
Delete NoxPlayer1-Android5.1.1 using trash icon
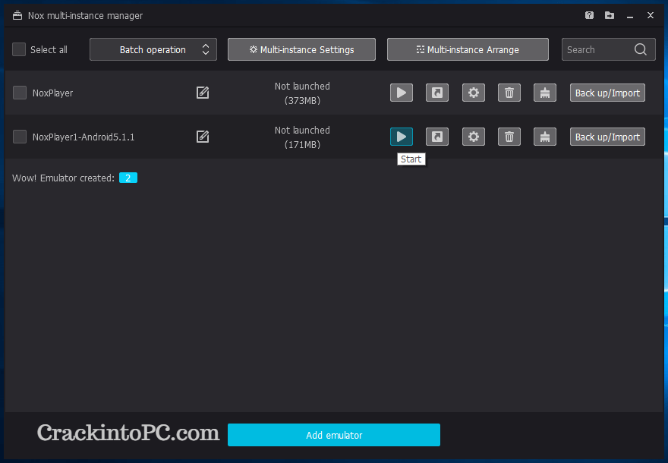tap(509, 137)
